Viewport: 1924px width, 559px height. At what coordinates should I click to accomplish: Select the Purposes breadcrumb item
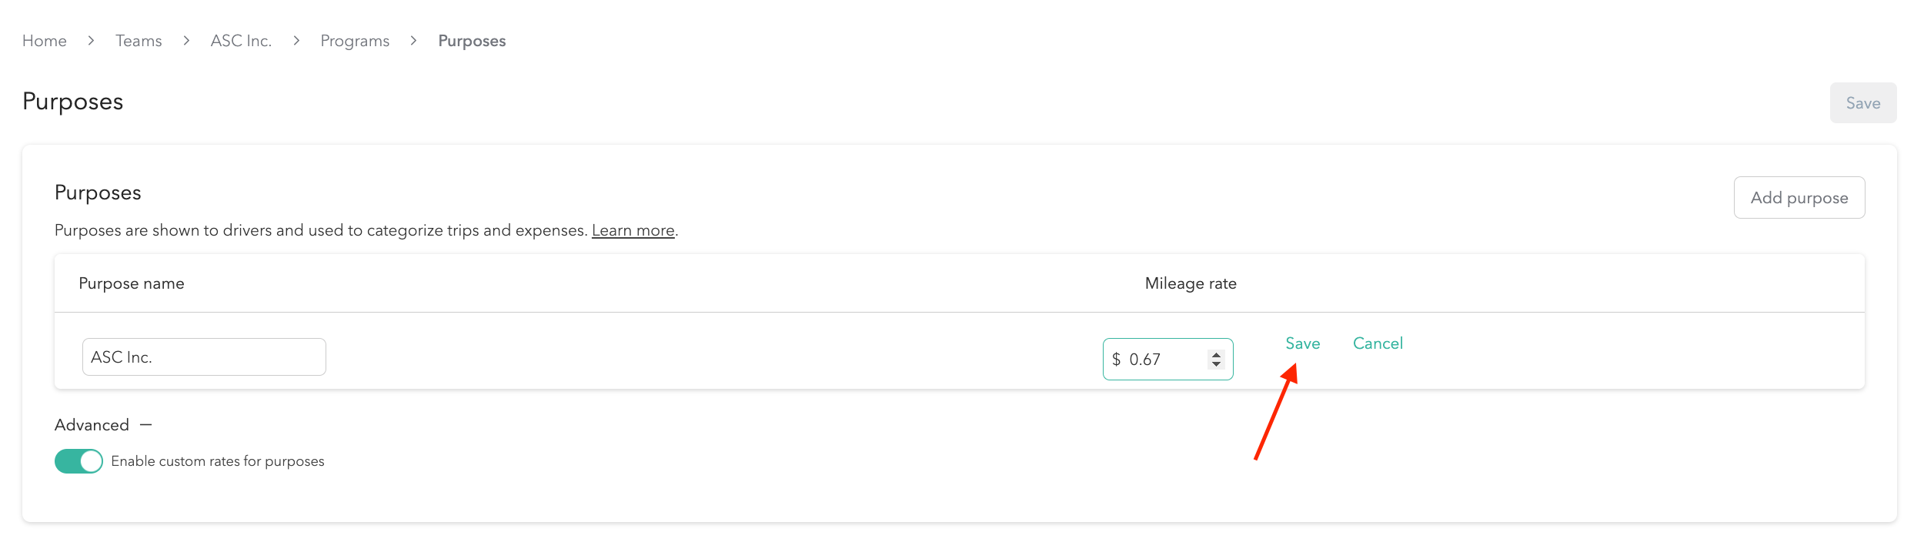[x=472, y=41]
